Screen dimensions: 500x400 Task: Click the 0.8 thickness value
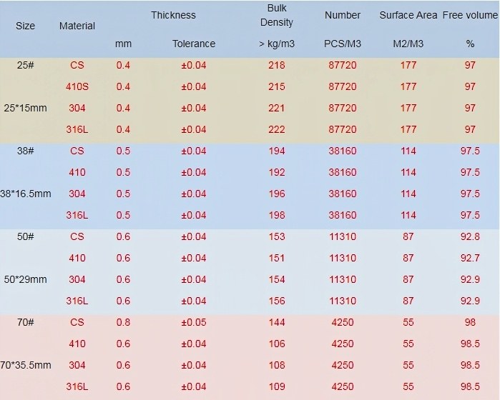point(123,322)
